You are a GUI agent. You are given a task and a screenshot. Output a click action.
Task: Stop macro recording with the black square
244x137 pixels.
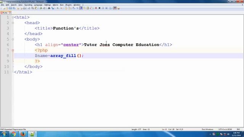tap(100, 8)
